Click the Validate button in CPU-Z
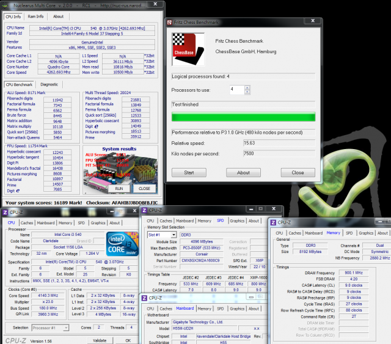This screenshot has height=344, width=391. pos(100,340)
